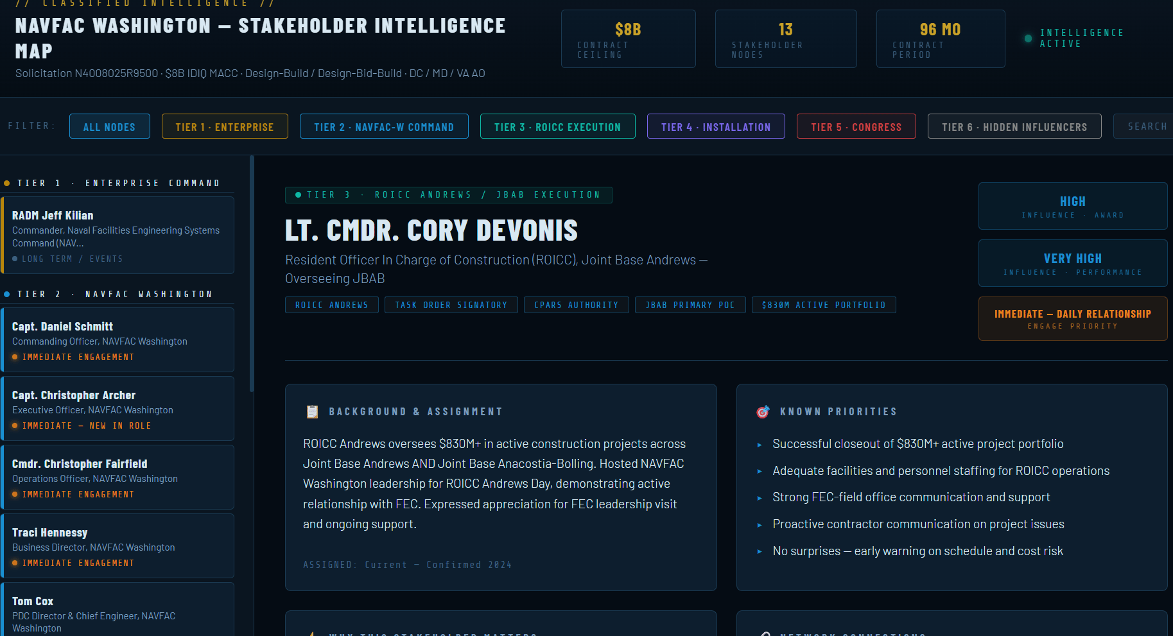
Task: Click the 13 Stakeholder Nodes stat card
Action: click(x=786, y=39)
